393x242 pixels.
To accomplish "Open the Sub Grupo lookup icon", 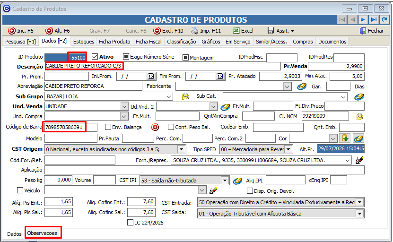I will 185,96.
